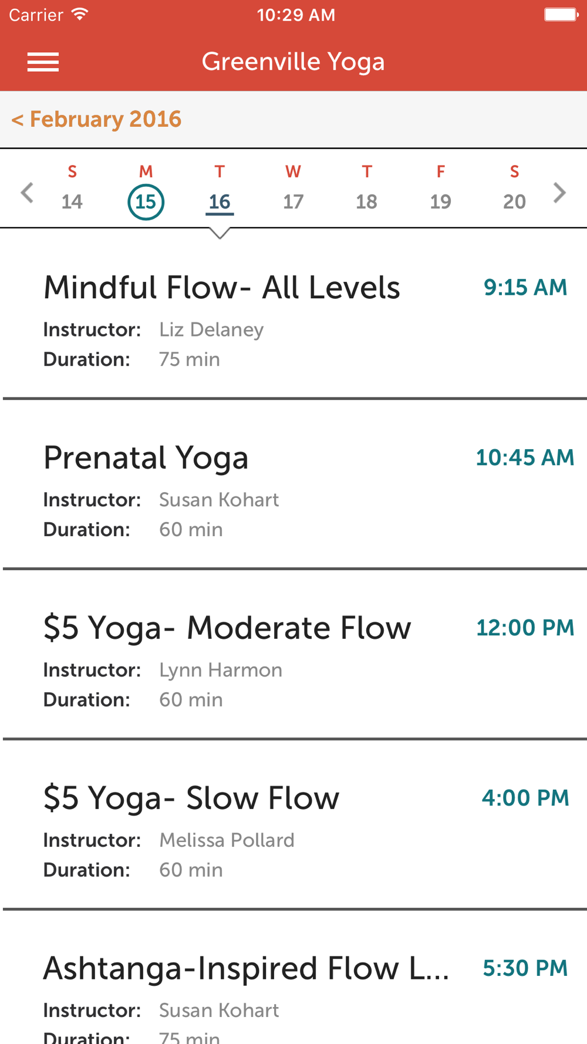Go to next week arrow
Image resolution: width=587 pixels, height=1044 pixels.
click(x=559, y=193)
